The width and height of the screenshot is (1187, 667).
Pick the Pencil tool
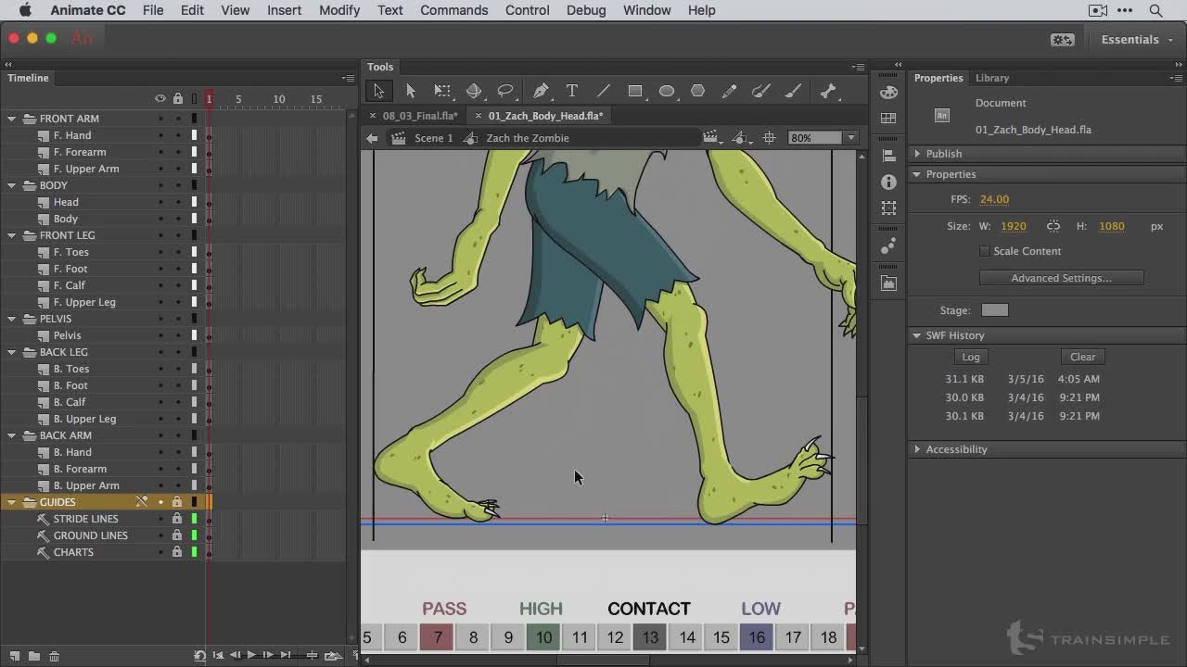[730, 91]
